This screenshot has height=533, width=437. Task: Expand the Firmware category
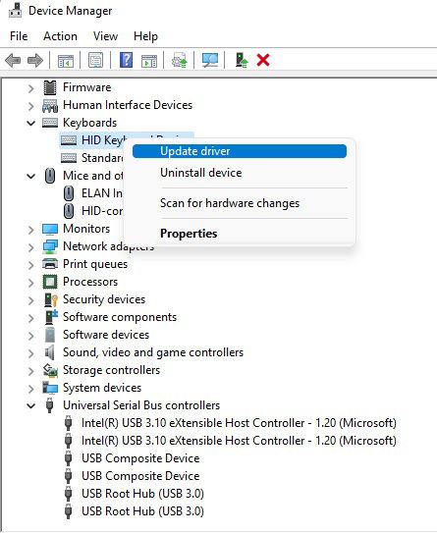point(31,88)
